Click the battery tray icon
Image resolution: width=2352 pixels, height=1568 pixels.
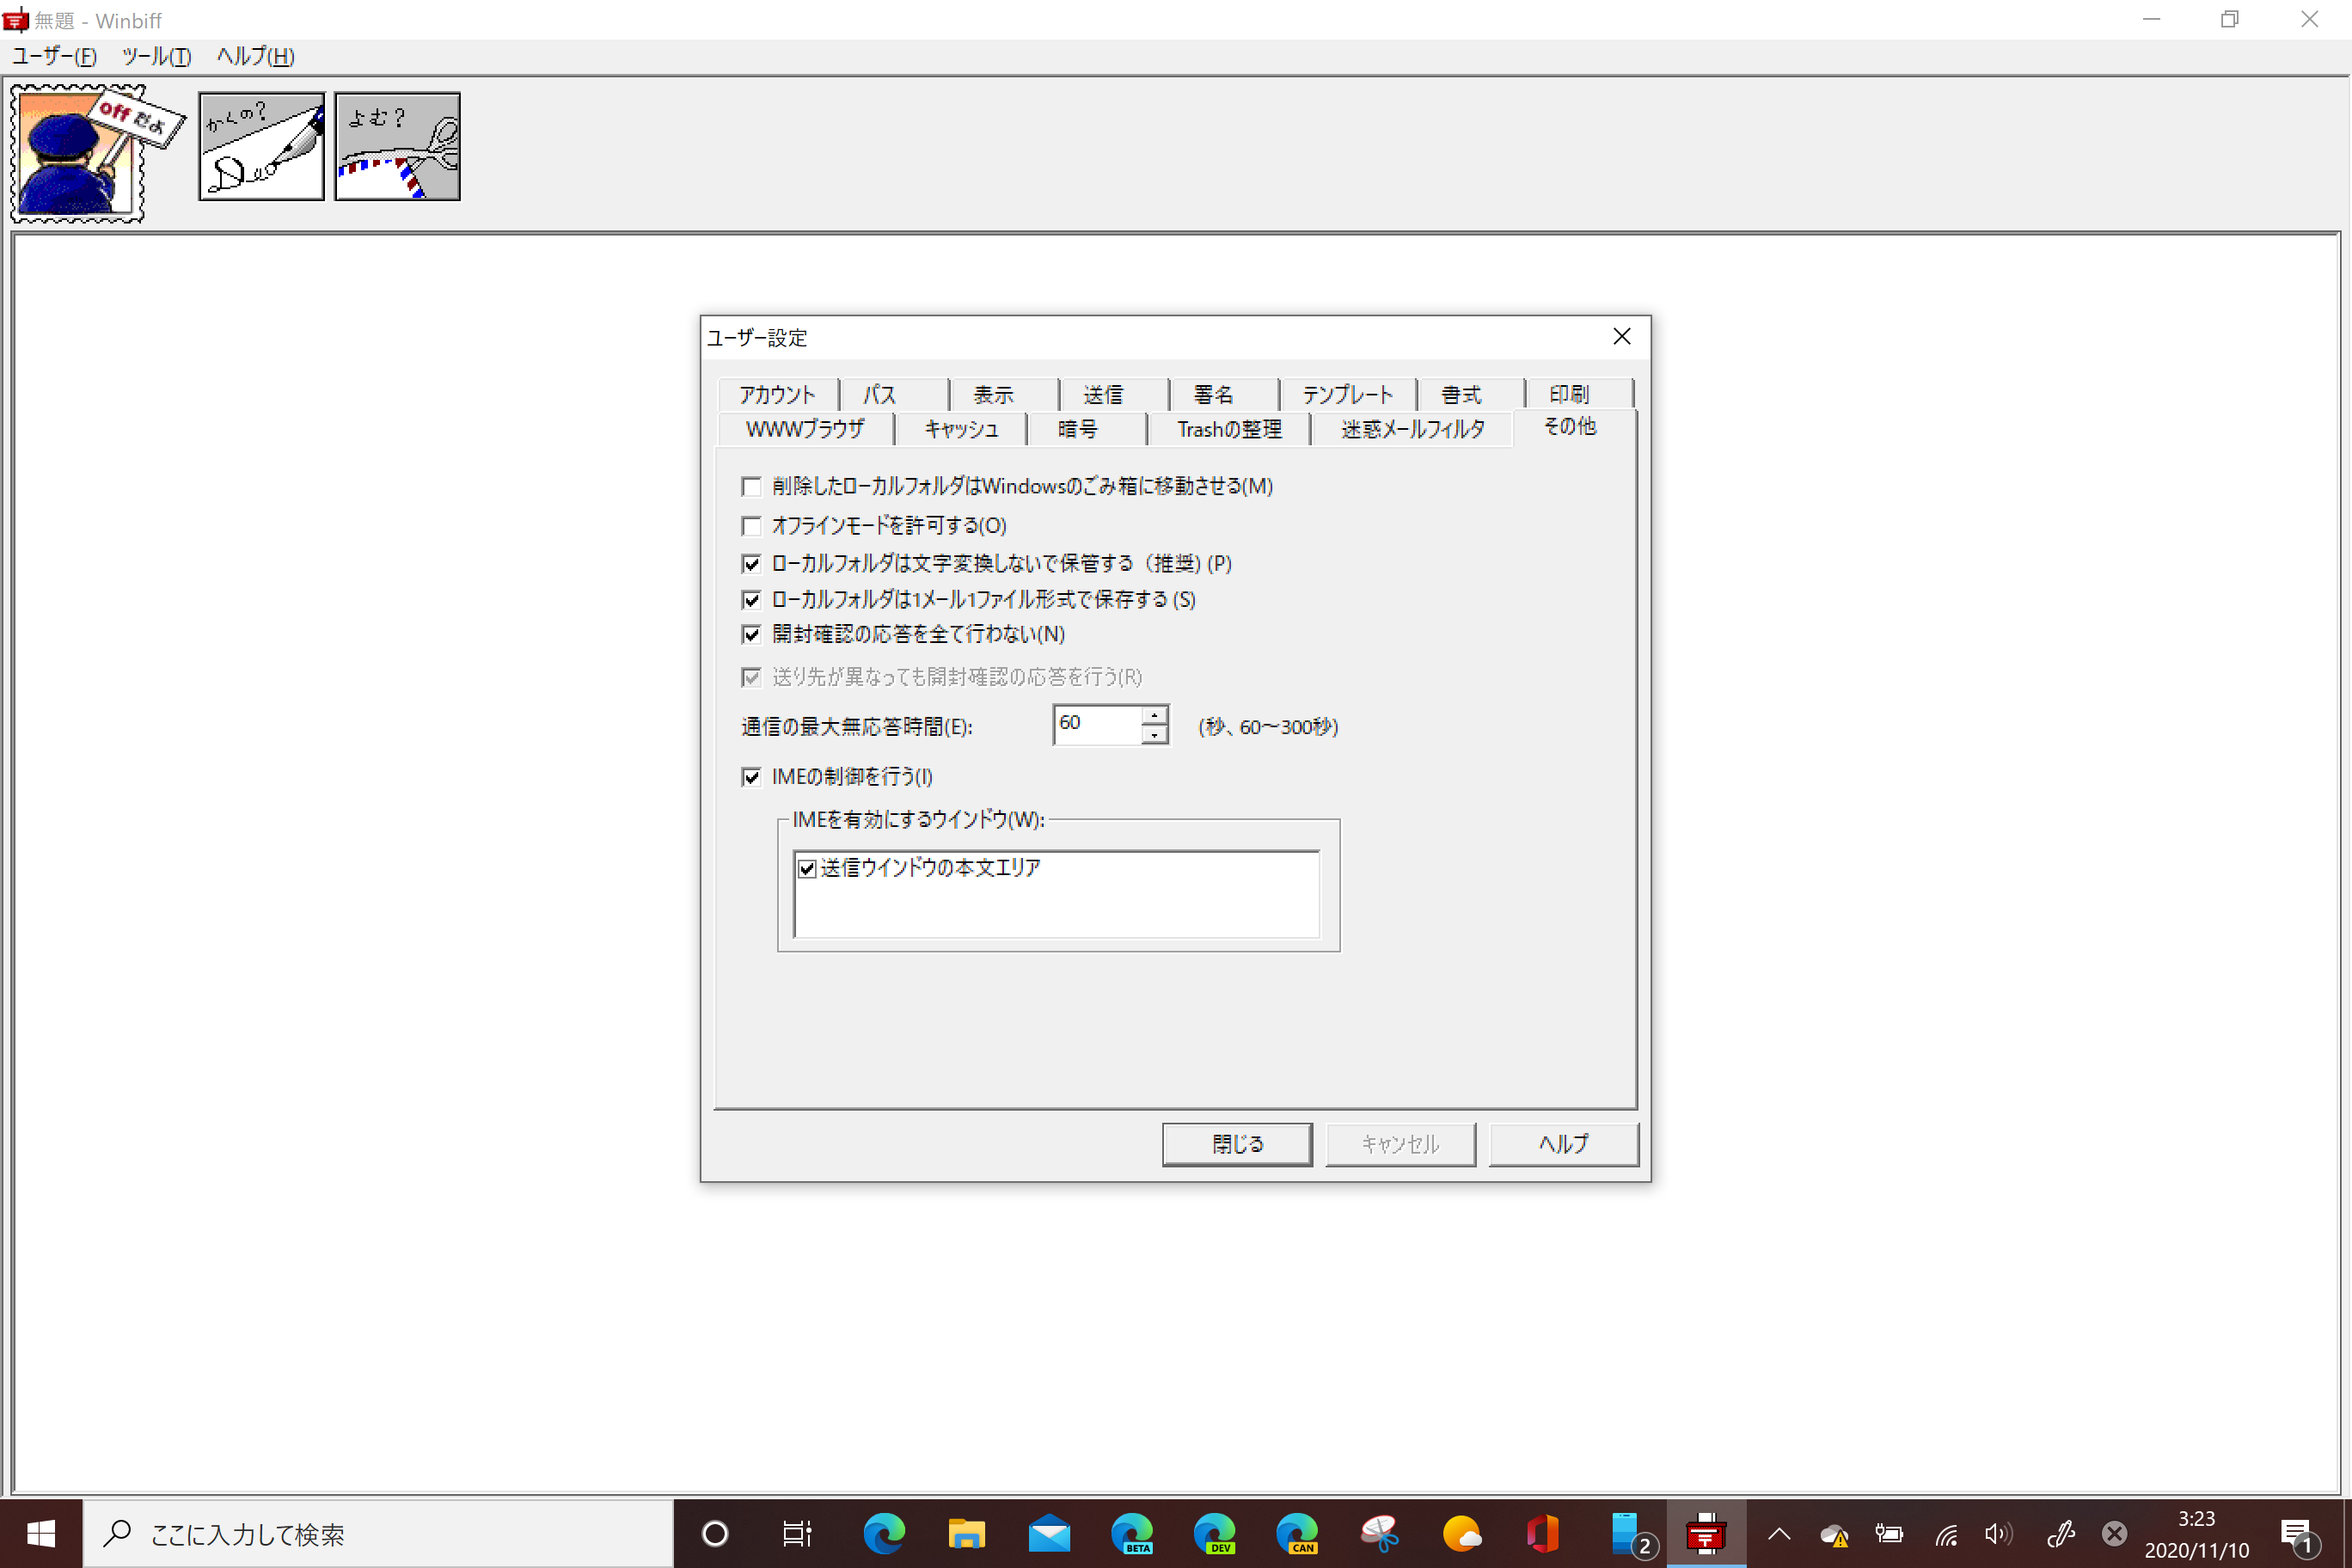1889,1534
